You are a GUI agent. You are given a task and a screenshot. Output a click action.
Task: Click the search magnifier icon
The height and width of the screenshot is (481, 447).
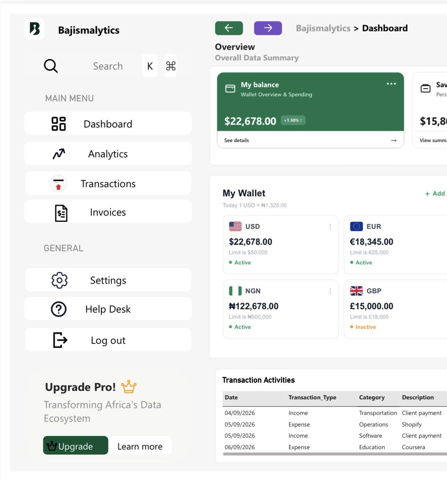pos(51,66)
